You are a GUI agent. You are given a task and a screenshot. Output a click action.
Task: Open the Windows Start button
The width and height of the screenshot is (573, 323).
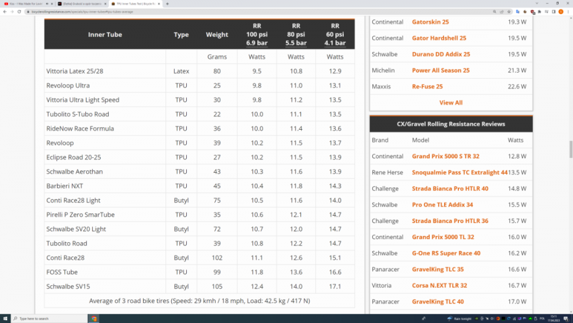[x=5, y=318]
